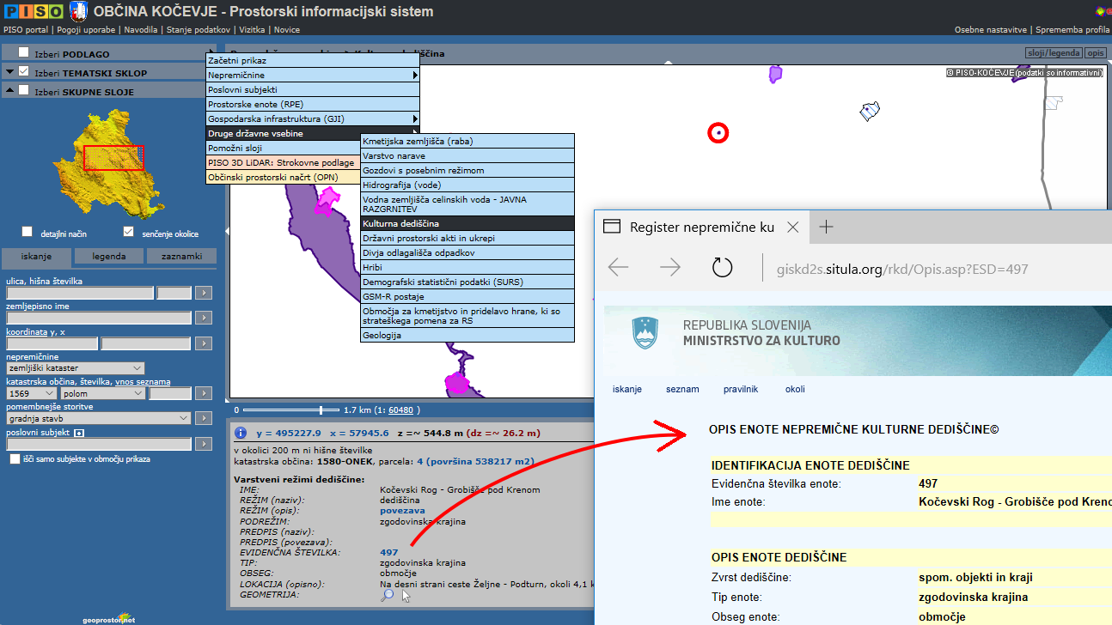Click the zemljepisno ime input field
Viewport: 1112px width, 625px height.
click(98, 319)
